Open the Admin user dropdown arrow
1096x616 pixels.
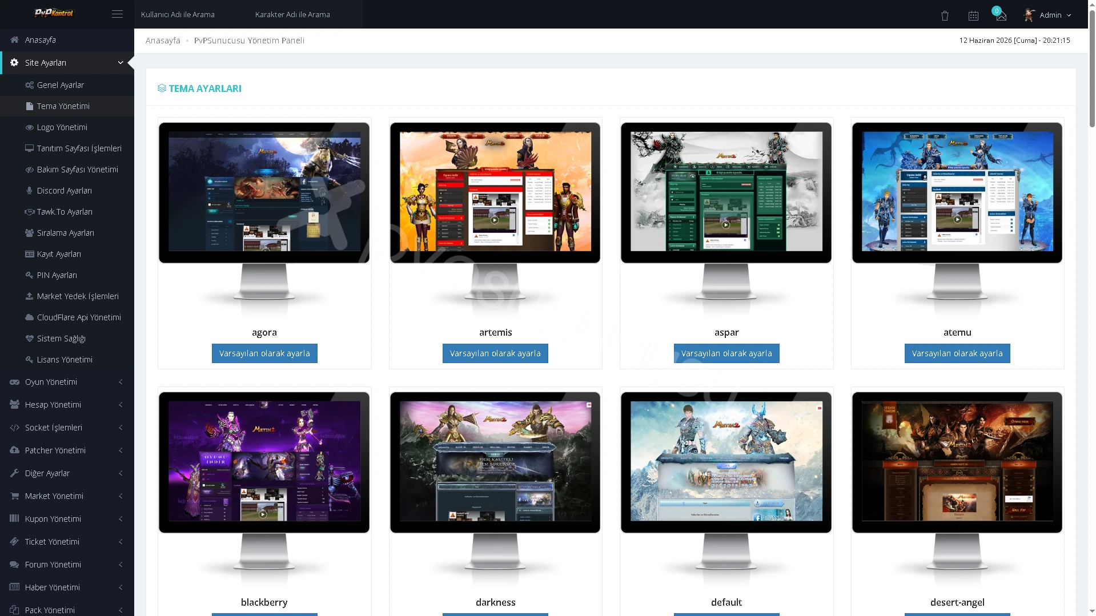(1069, 15)
